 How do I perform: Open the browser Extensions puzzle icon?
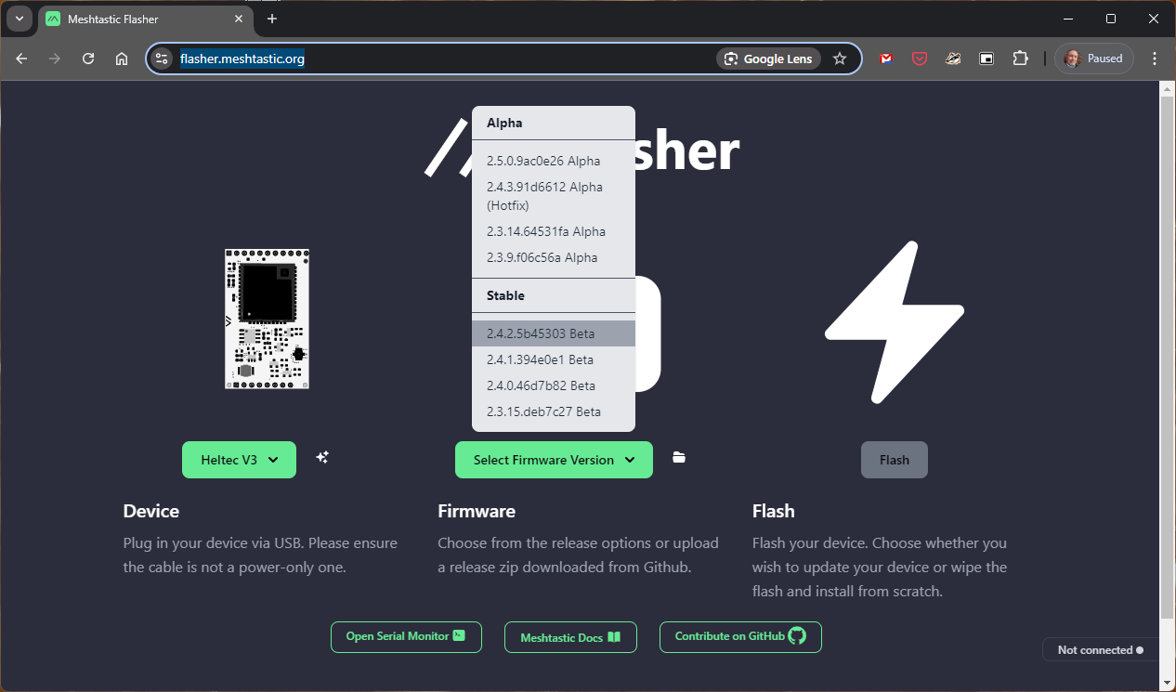click(1020, 59)
